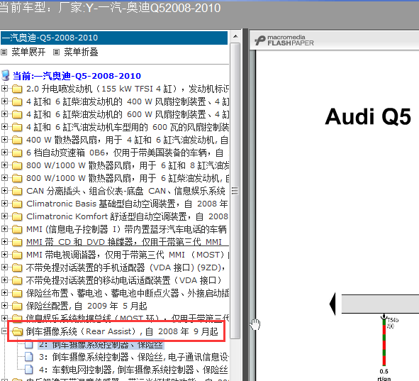Screen dimensions: 419x381
Task: Open folder icon of 2.0 升电喷发动机
Action: pos(17,89)
